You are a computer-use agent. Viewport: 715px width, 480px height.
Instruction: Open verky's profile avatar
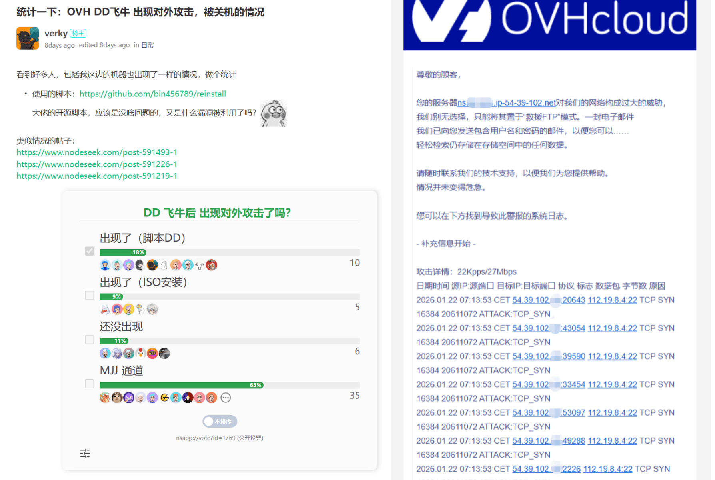point(28,38)
